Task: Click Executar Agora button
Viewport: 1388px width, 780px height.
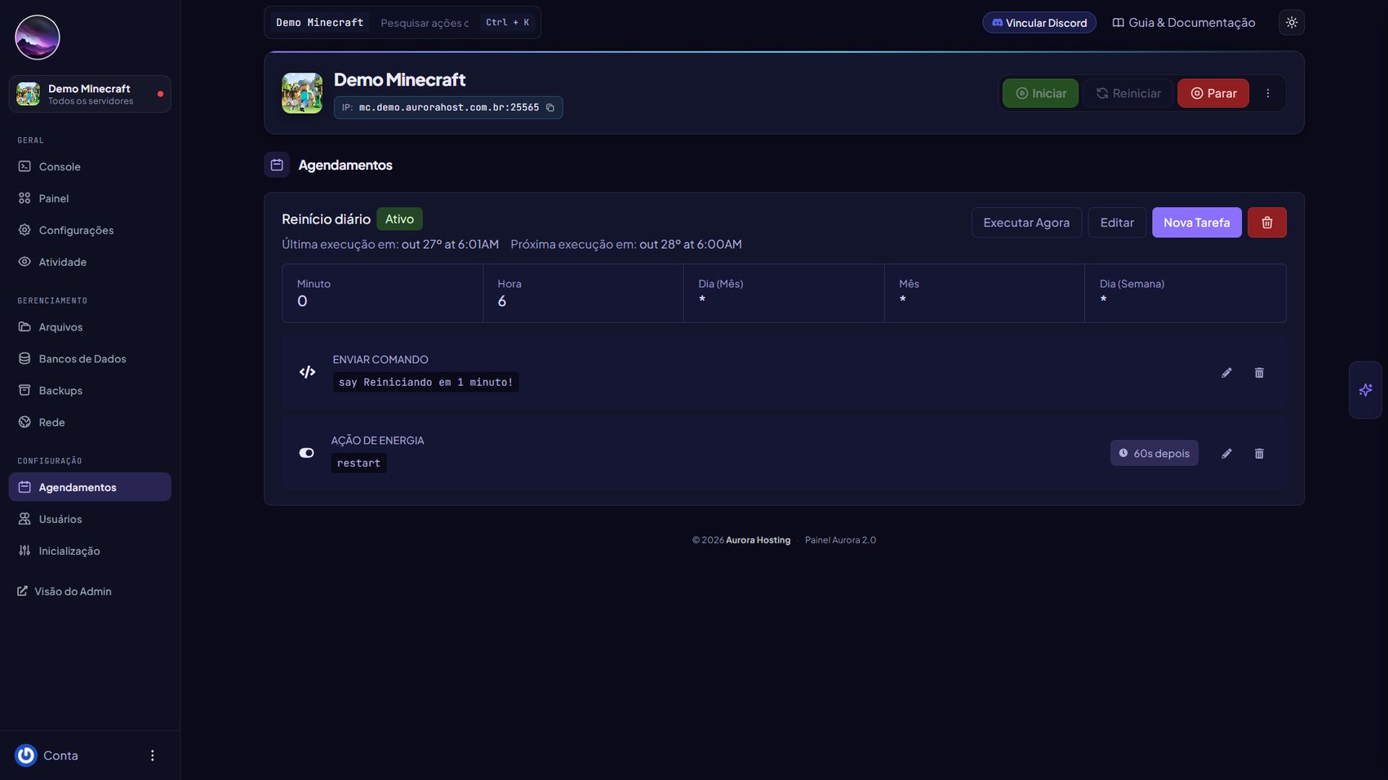Action: click(1026, 223)
